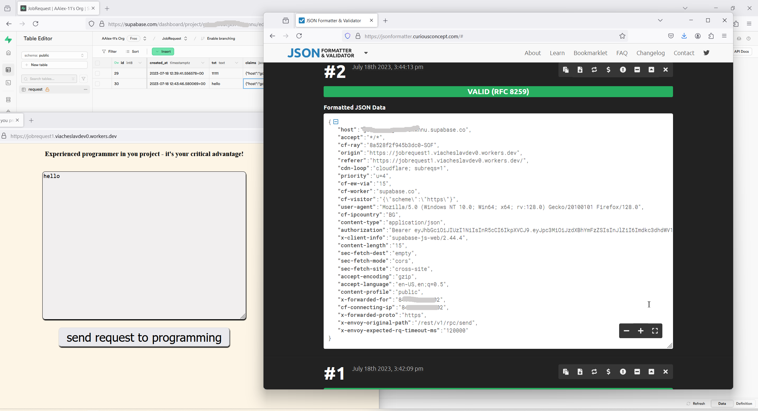Toggle the select-all rows header checkbox

(97, 63)
